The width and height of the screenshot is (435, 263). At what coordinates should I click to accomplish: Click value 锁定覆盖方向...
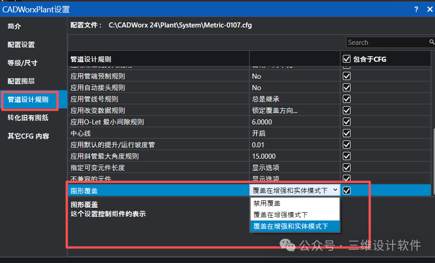point(275,110)
